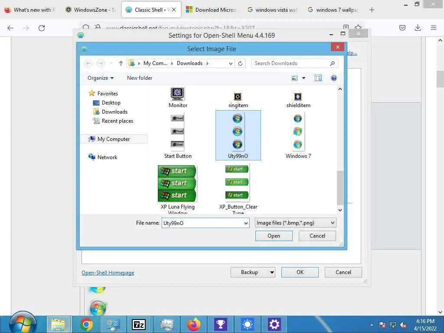This screenshot has height=333, width=444.
Task: Open Firefox application menu
Action: (434, 28)
